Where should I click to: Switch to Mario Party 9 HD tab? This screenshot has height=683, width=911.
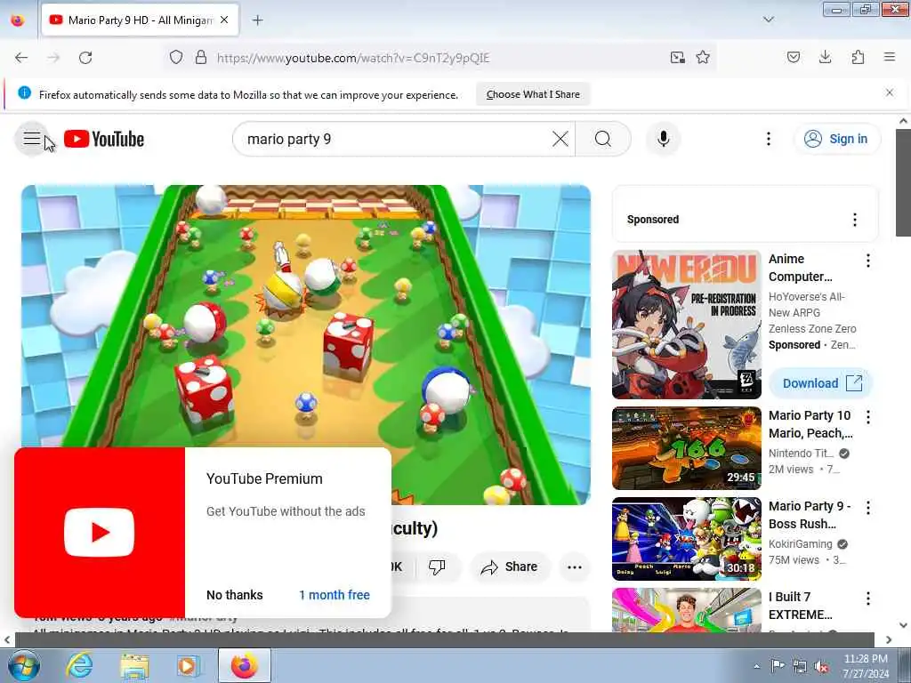pyautogui.click(x=140, y=20)
